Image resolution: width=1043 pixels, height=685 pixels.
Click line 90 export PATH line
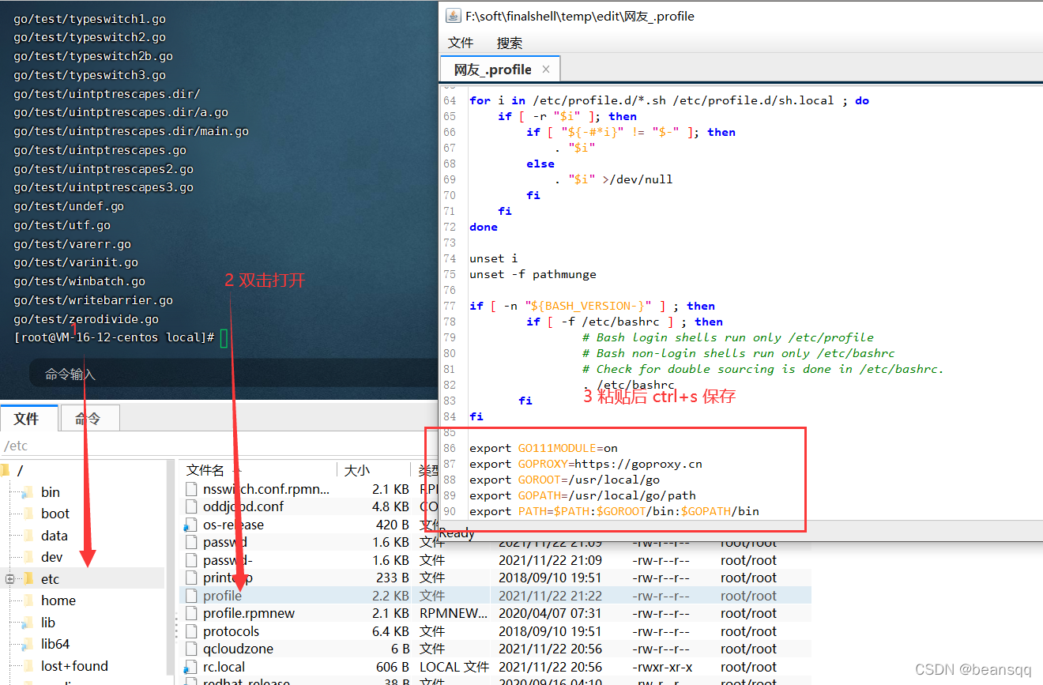tap(614, 511)
